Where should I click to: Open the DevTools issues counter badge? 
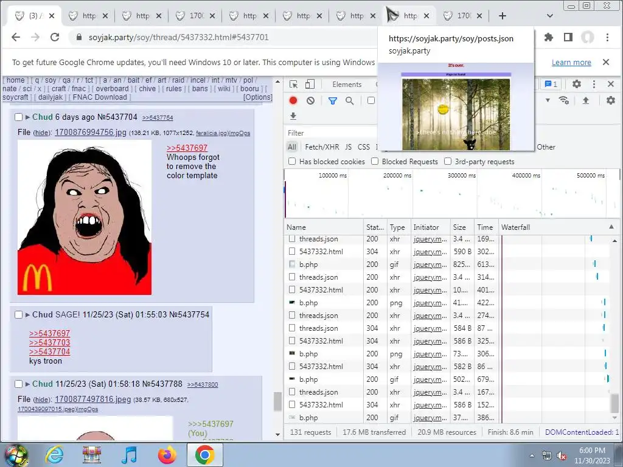pos(551,84)
